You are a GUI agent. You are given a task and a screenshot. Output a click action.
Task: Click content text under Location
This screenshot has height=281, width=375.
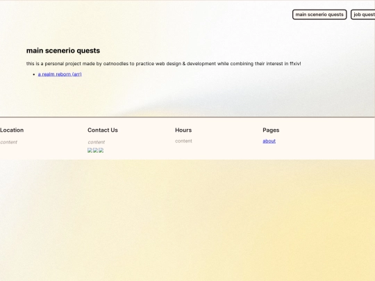pyautogui.click(x=8, y=142)
